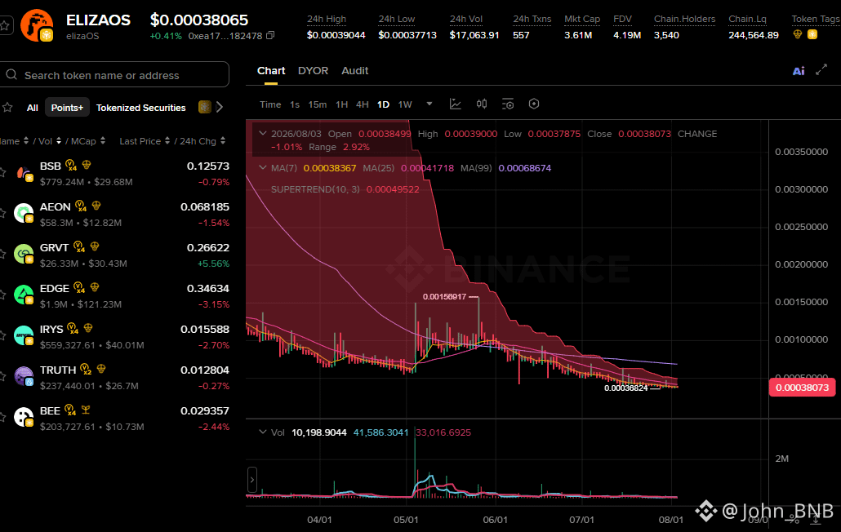Star the TRUTH row
The height and width of the screenshot is (532, 841).
(2, 376)
